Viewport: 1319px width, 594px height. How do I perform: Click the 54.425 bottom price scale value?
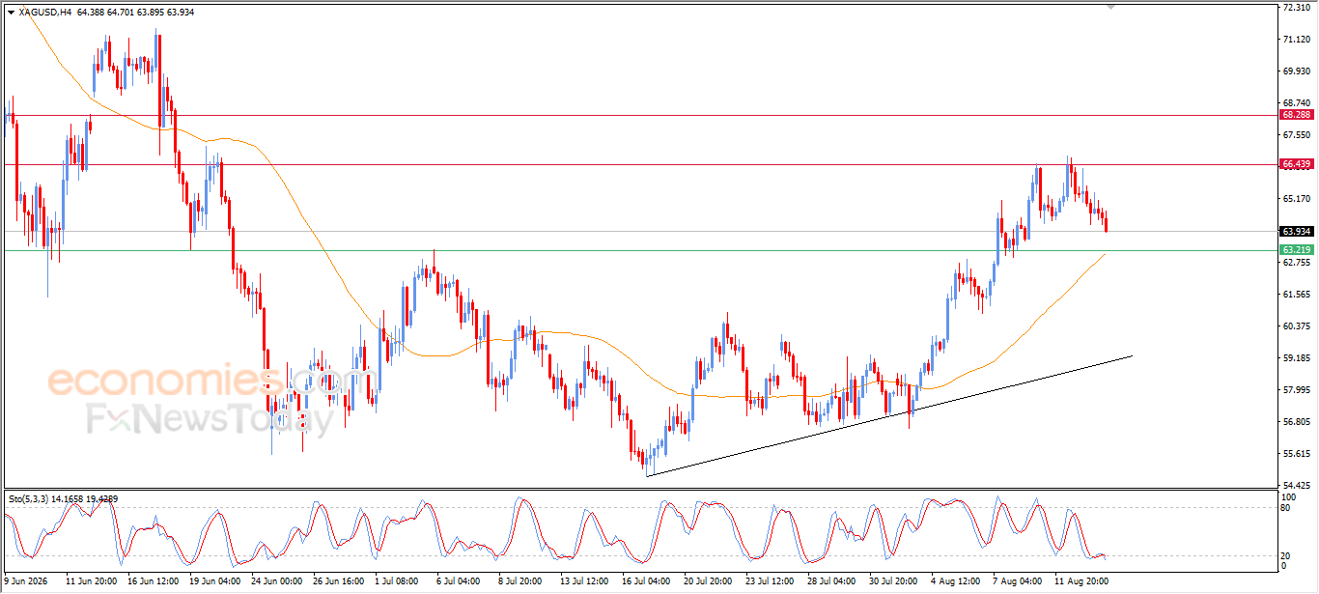(1297, 486)
